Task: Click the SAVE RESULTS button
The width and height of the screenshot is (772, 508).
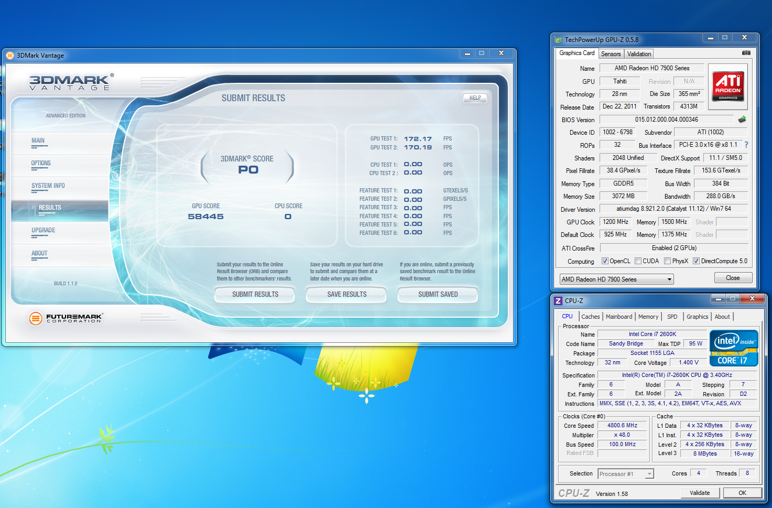Action: tap(347, 295)
